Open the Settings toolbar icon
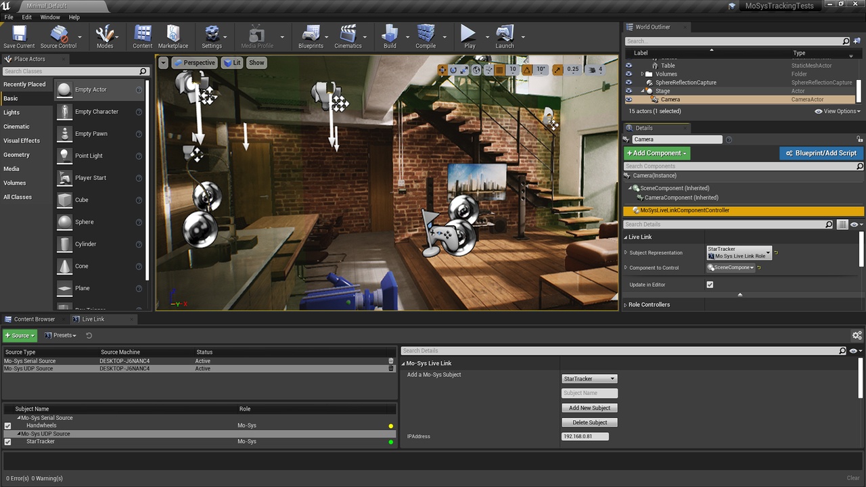866x487 pixels. point(212,37)
